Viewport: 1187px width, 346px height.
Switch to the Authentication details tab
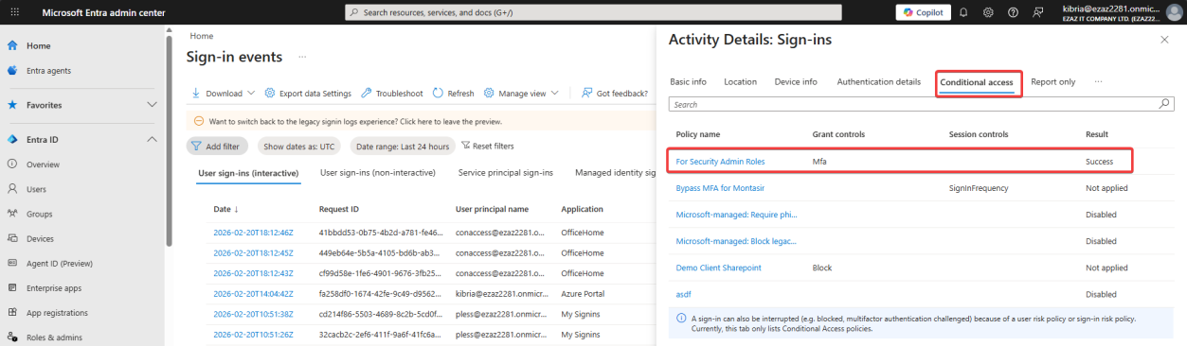click(878, 82)
